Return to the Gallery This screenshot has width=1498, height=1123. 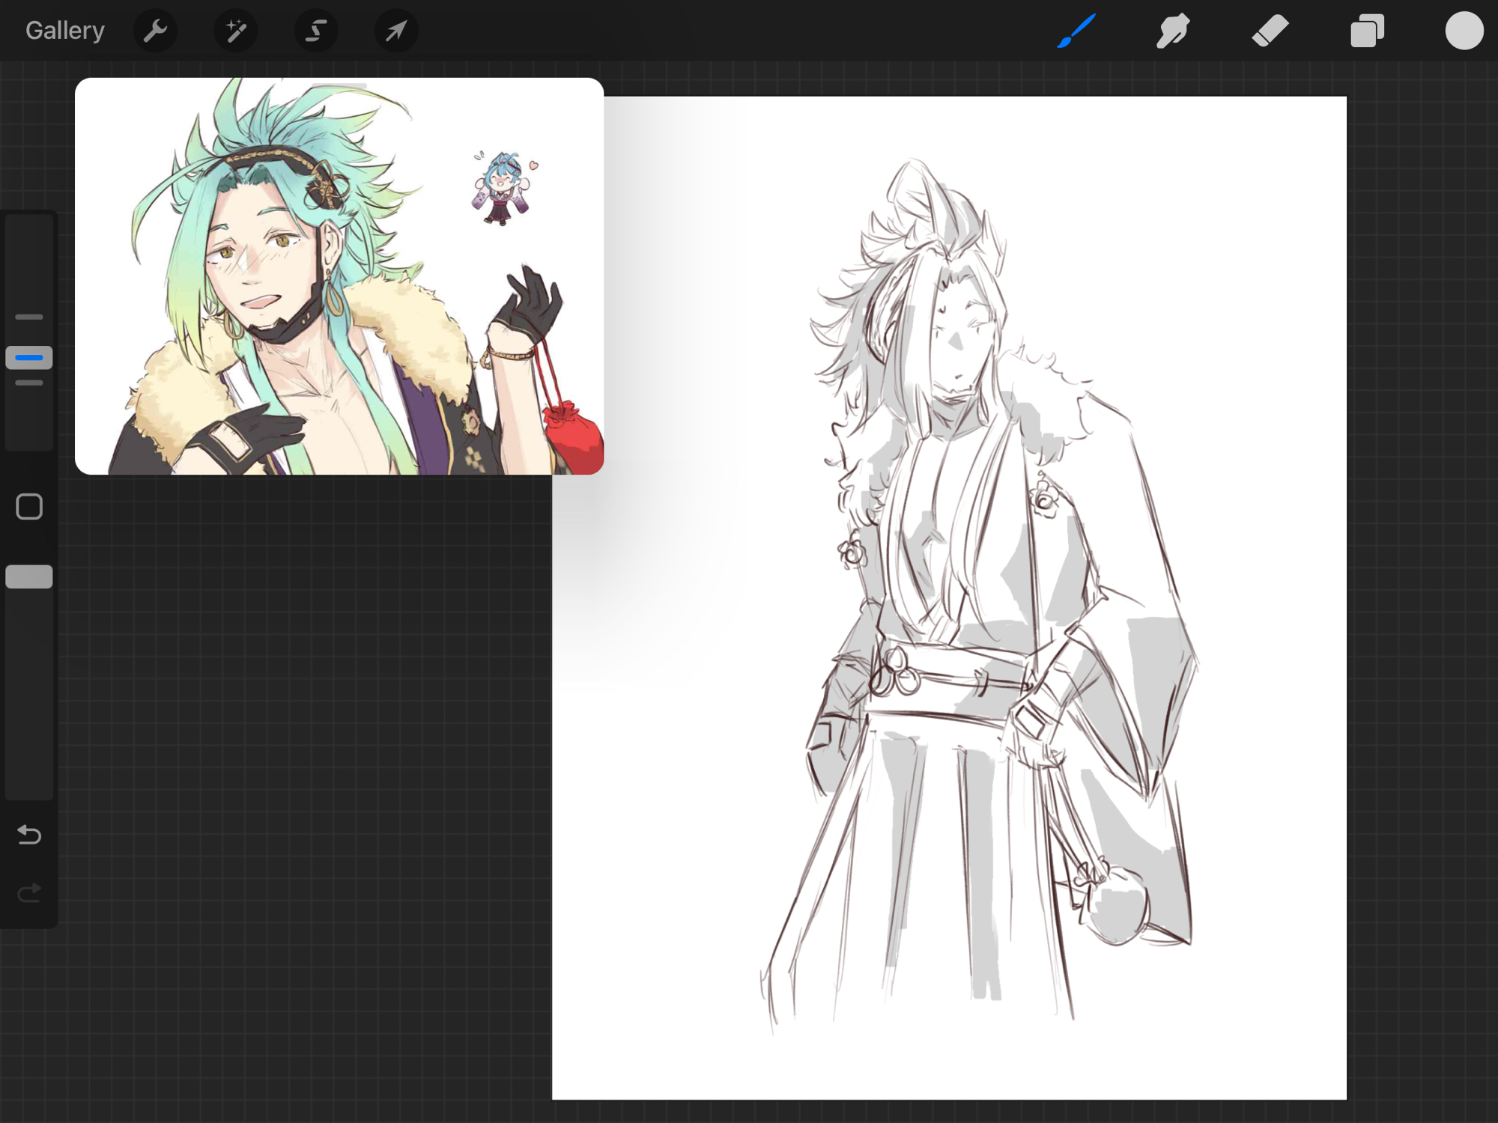coord(64,31)
